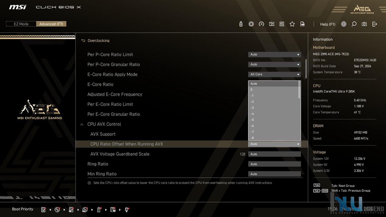Select CPU Ratio Offset When Running AVX label
The image size is (386, 217).
pyautogui.click(x=127, y=144)
